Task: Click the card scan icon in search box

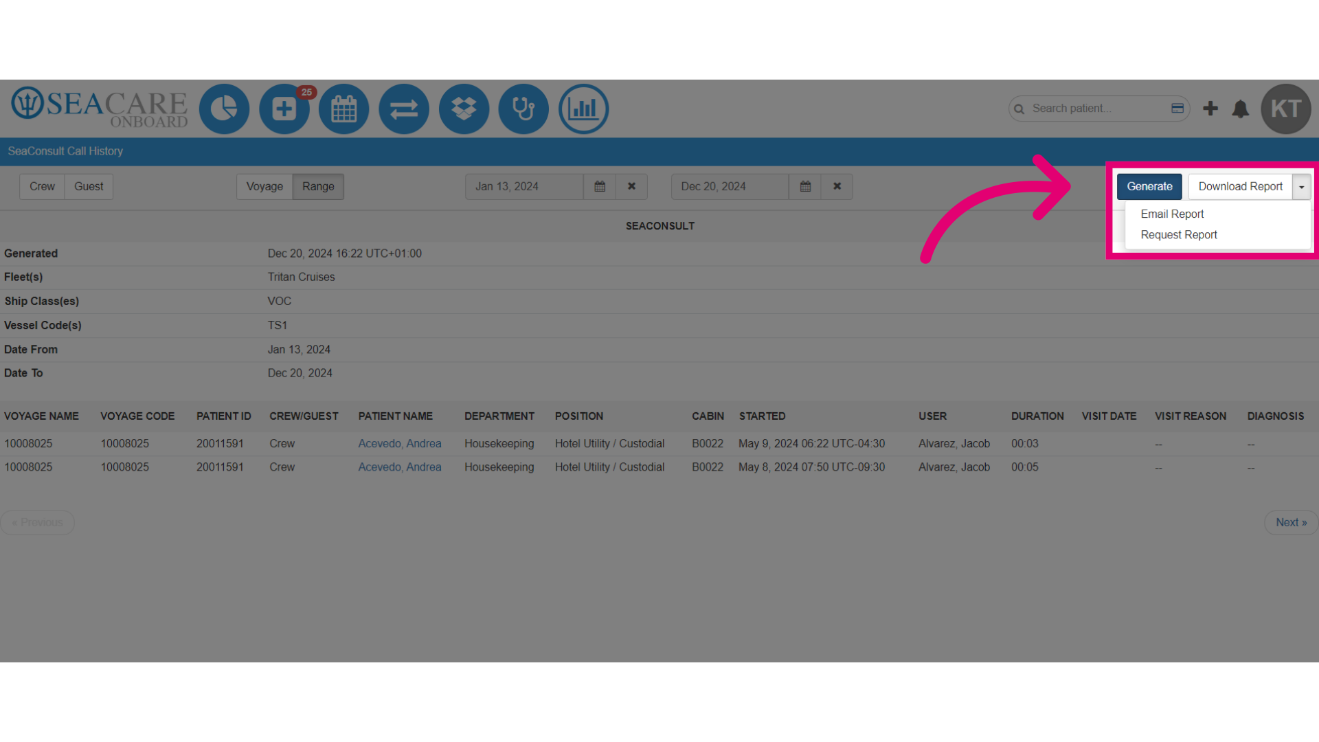Action: (x=1177, y=109)
